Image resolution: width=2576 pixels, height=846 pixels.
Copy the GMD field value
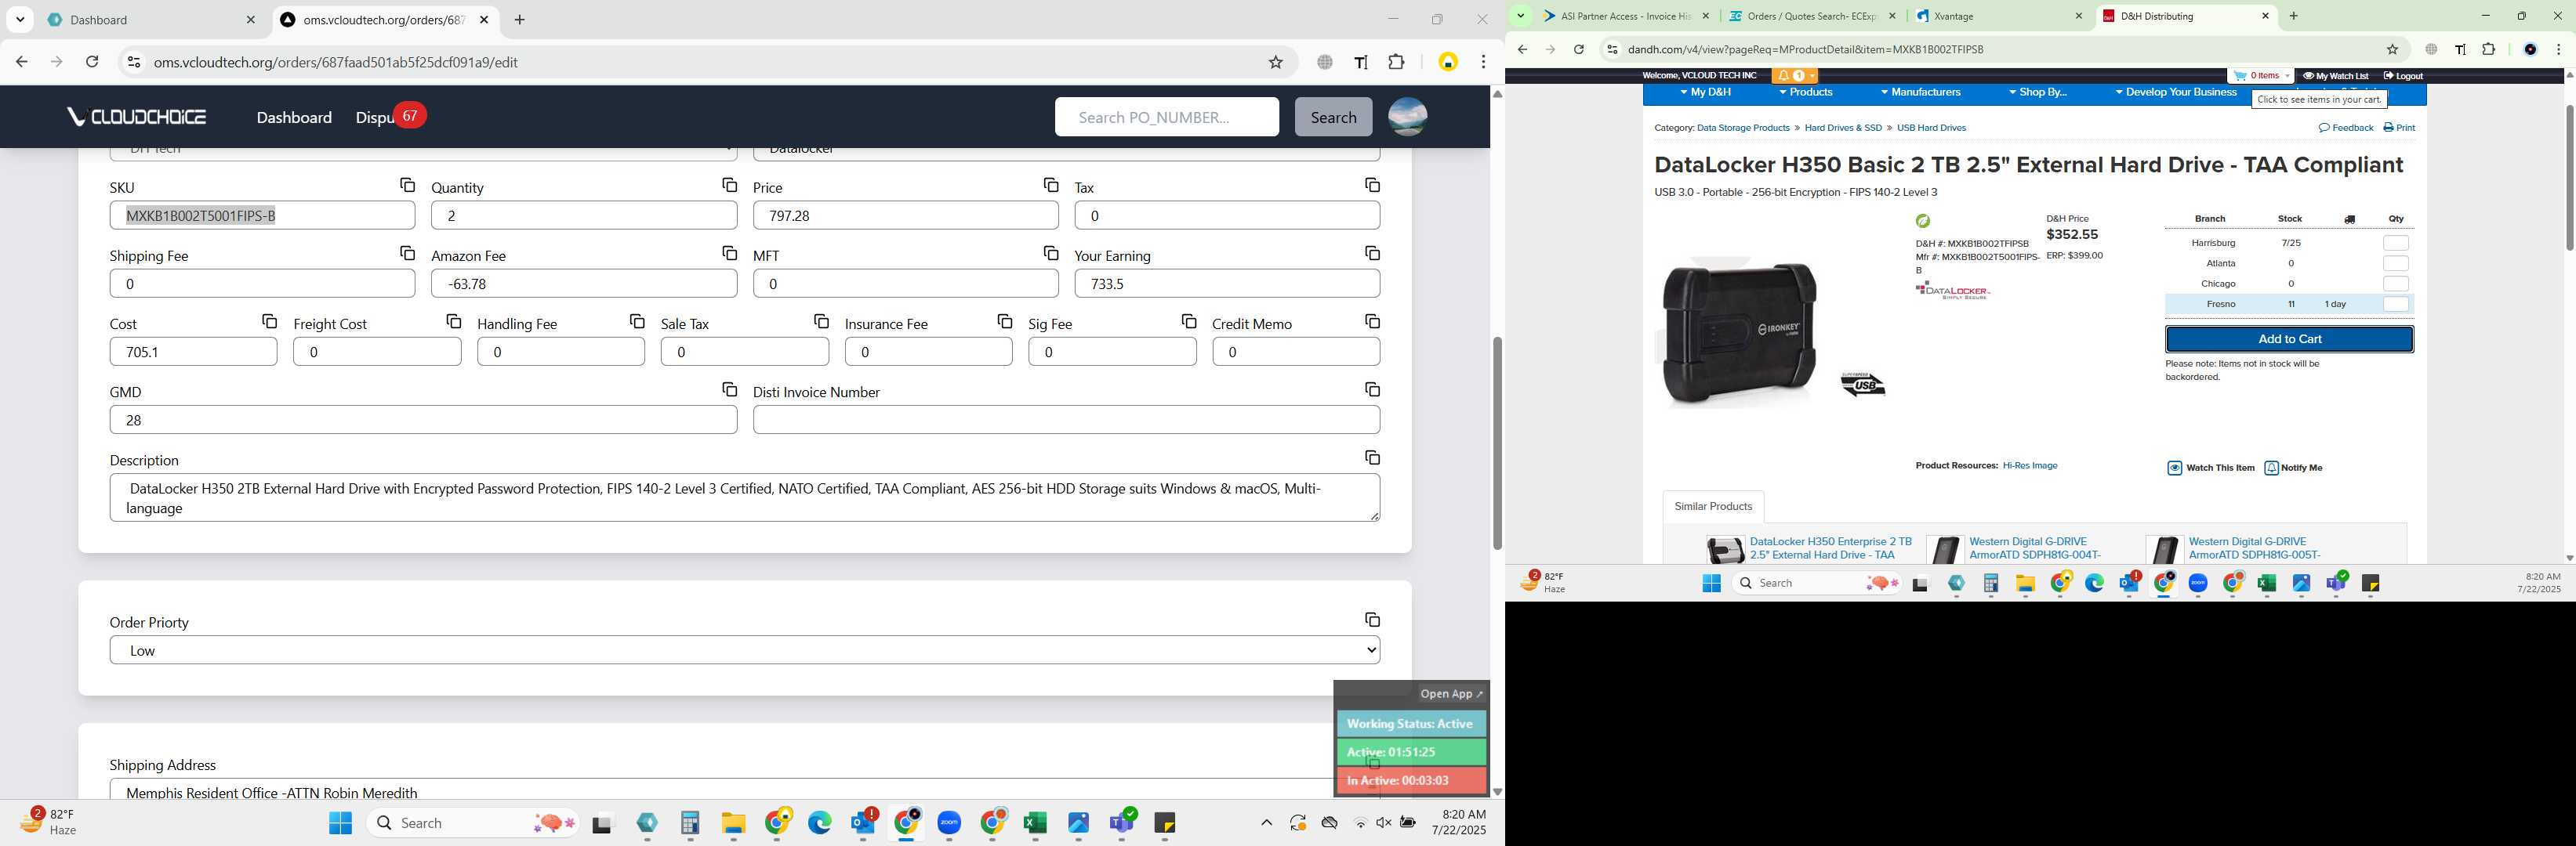tap(729, 389)
